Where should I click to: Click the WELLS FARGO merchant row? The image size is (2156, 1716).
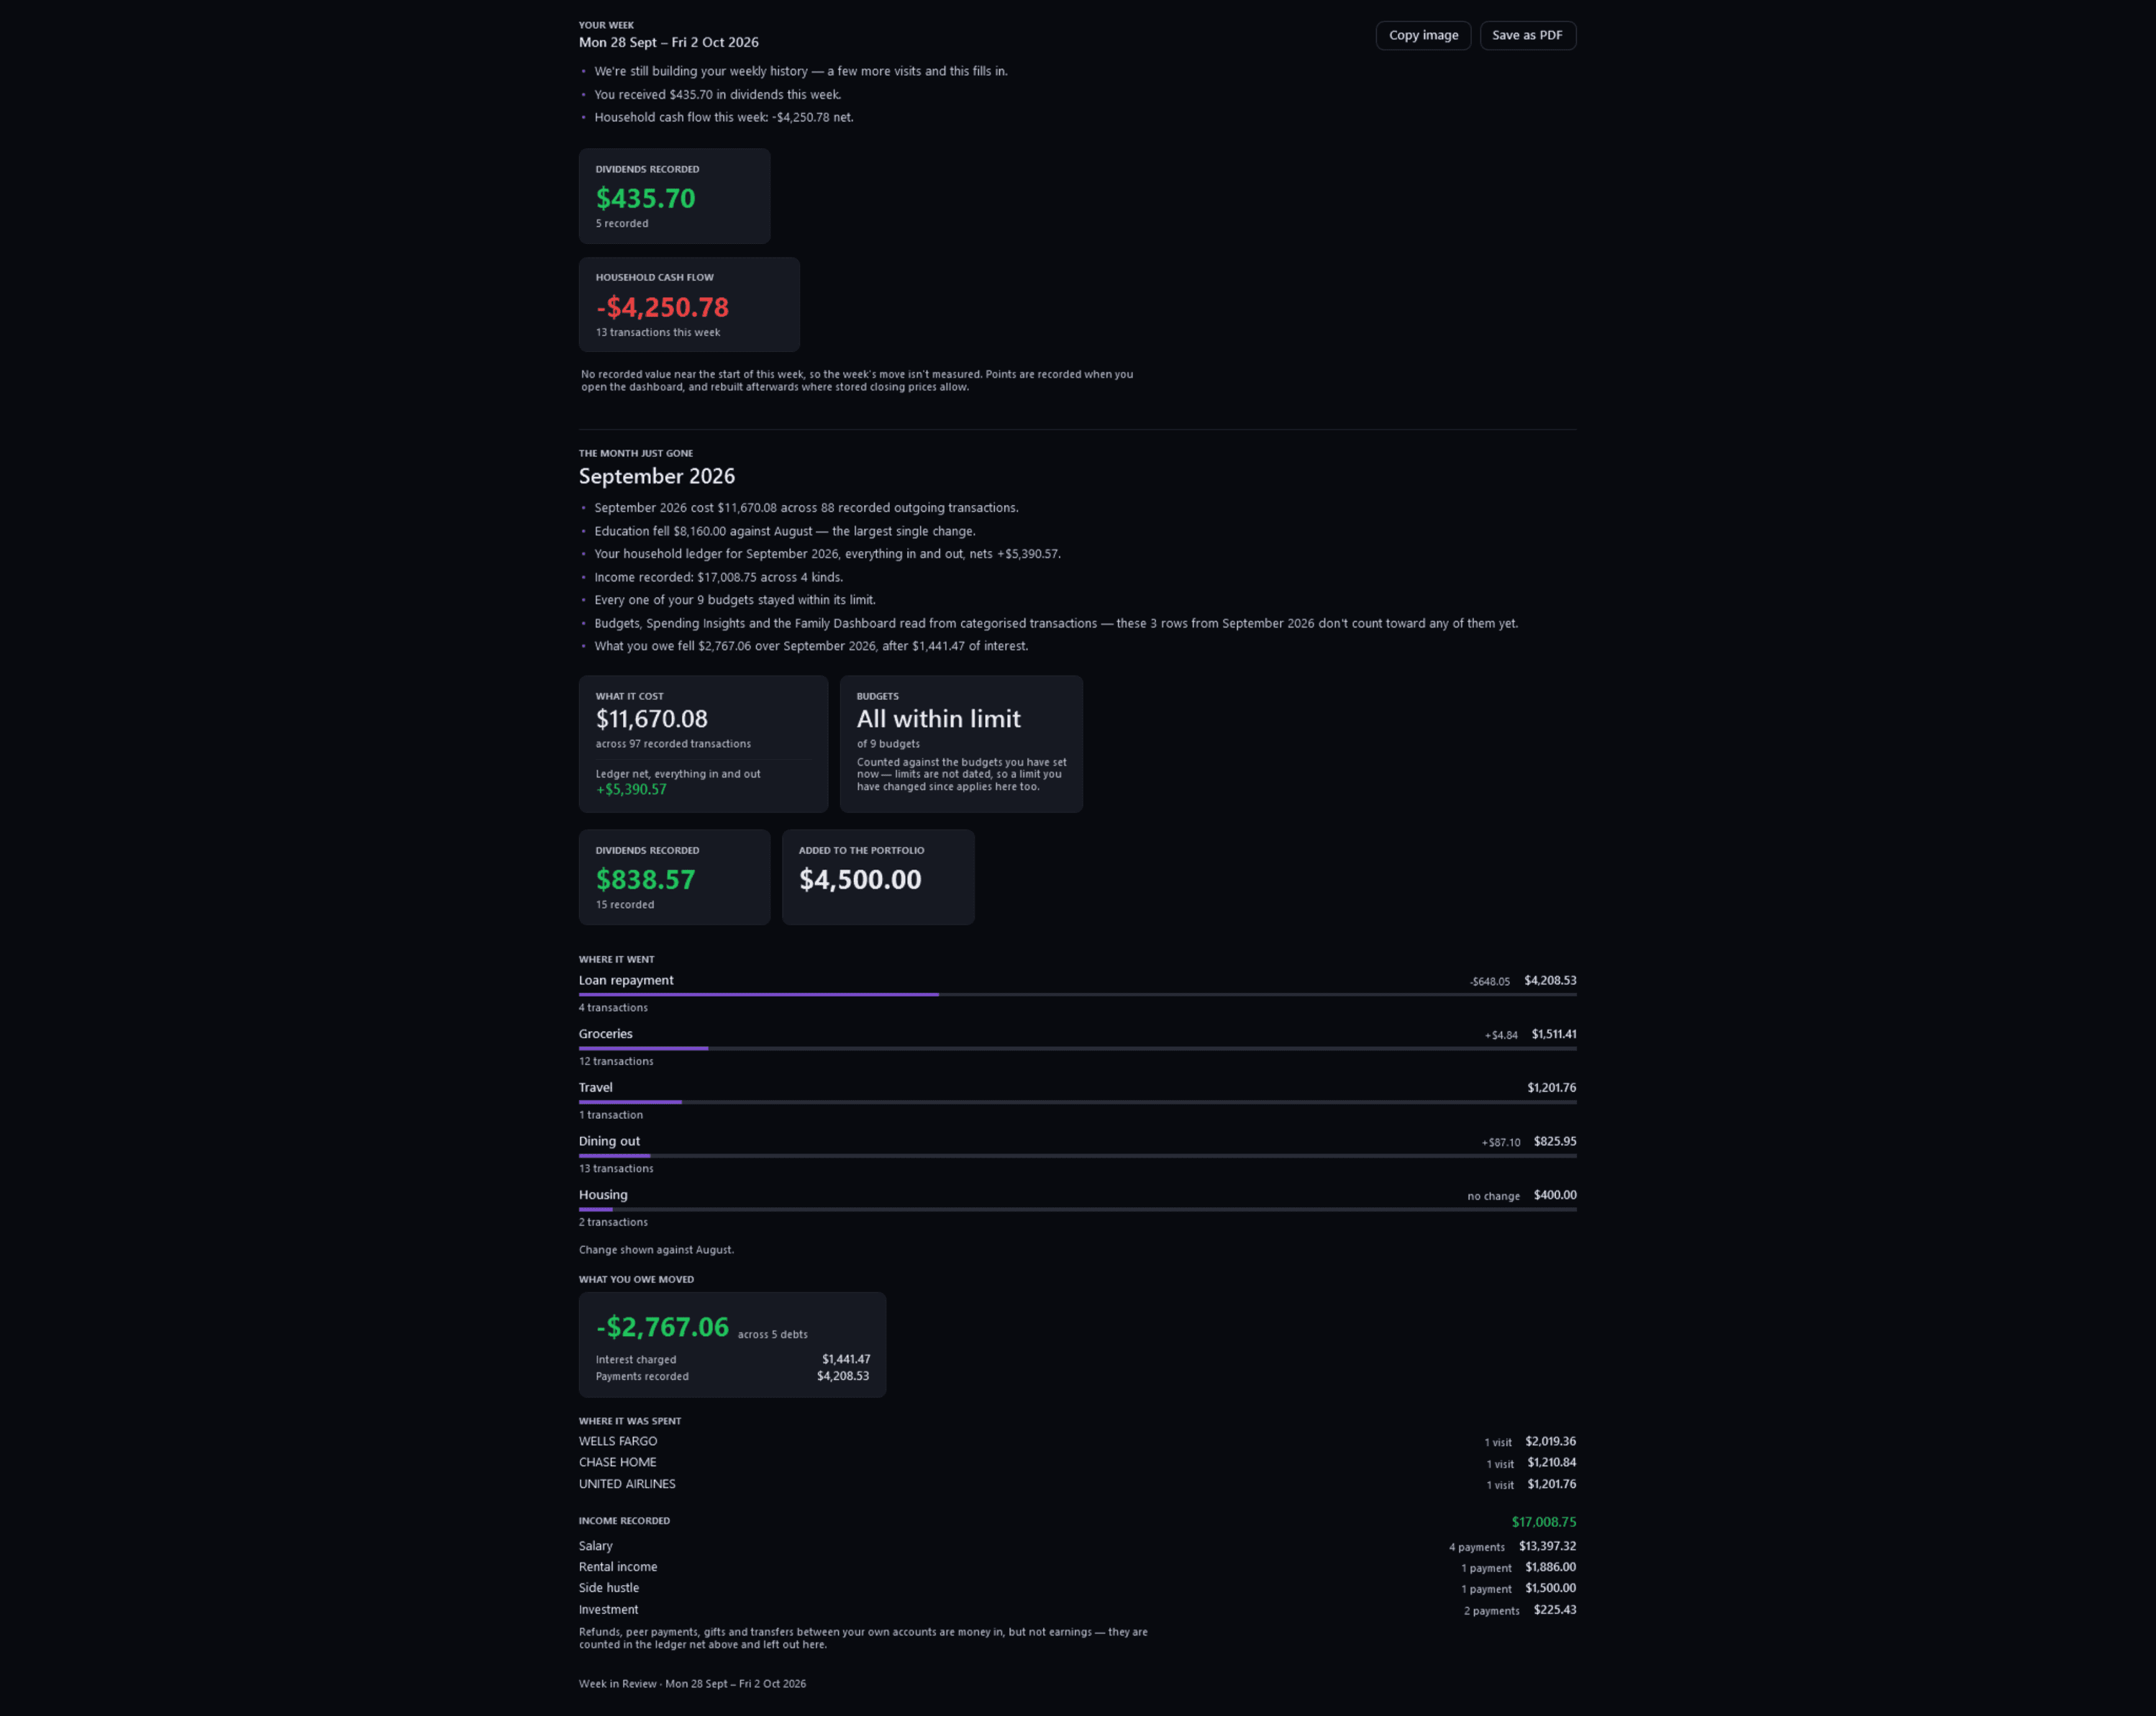click(x=1077, y=1441)
